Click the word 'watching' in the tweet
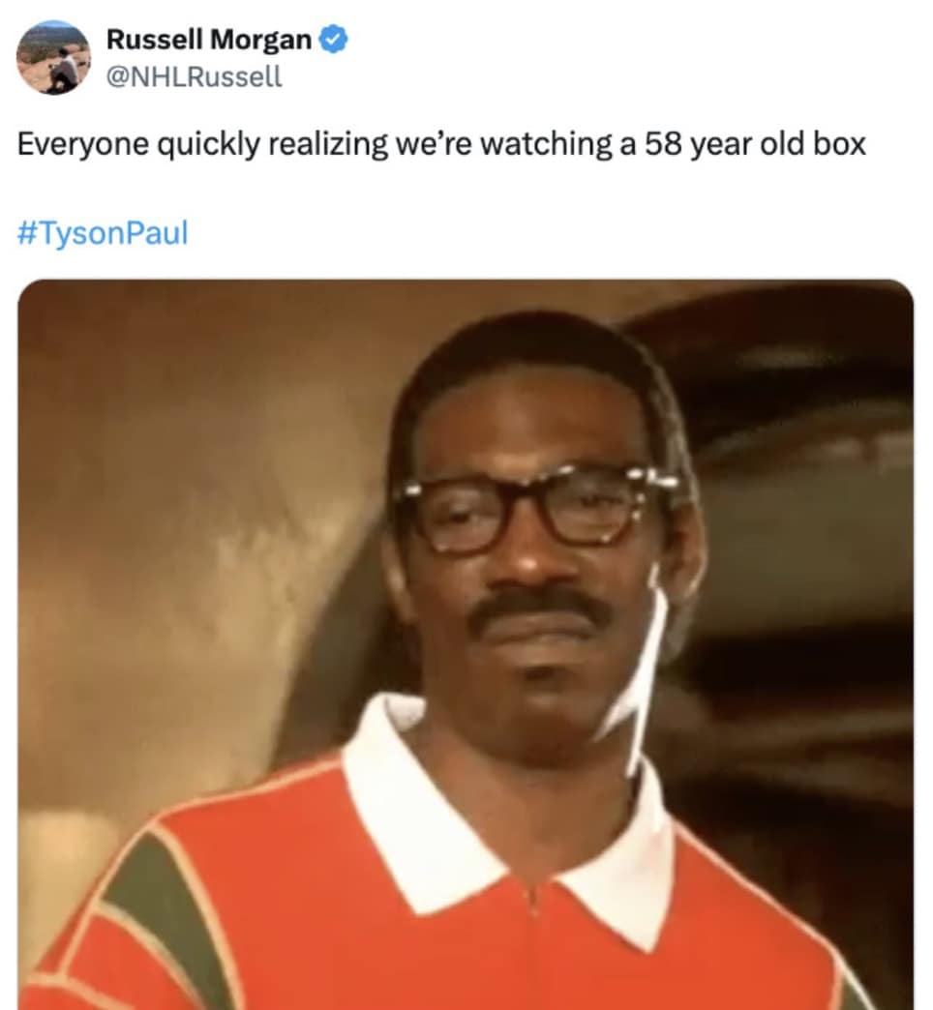The image size is (933, 1010). coord(547,144)
